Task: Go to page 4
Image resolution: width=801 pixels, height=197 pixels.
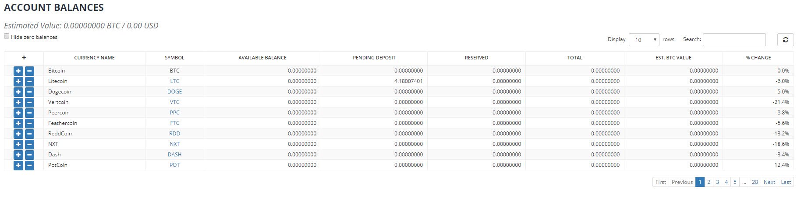Action: (x=726, y=182)
